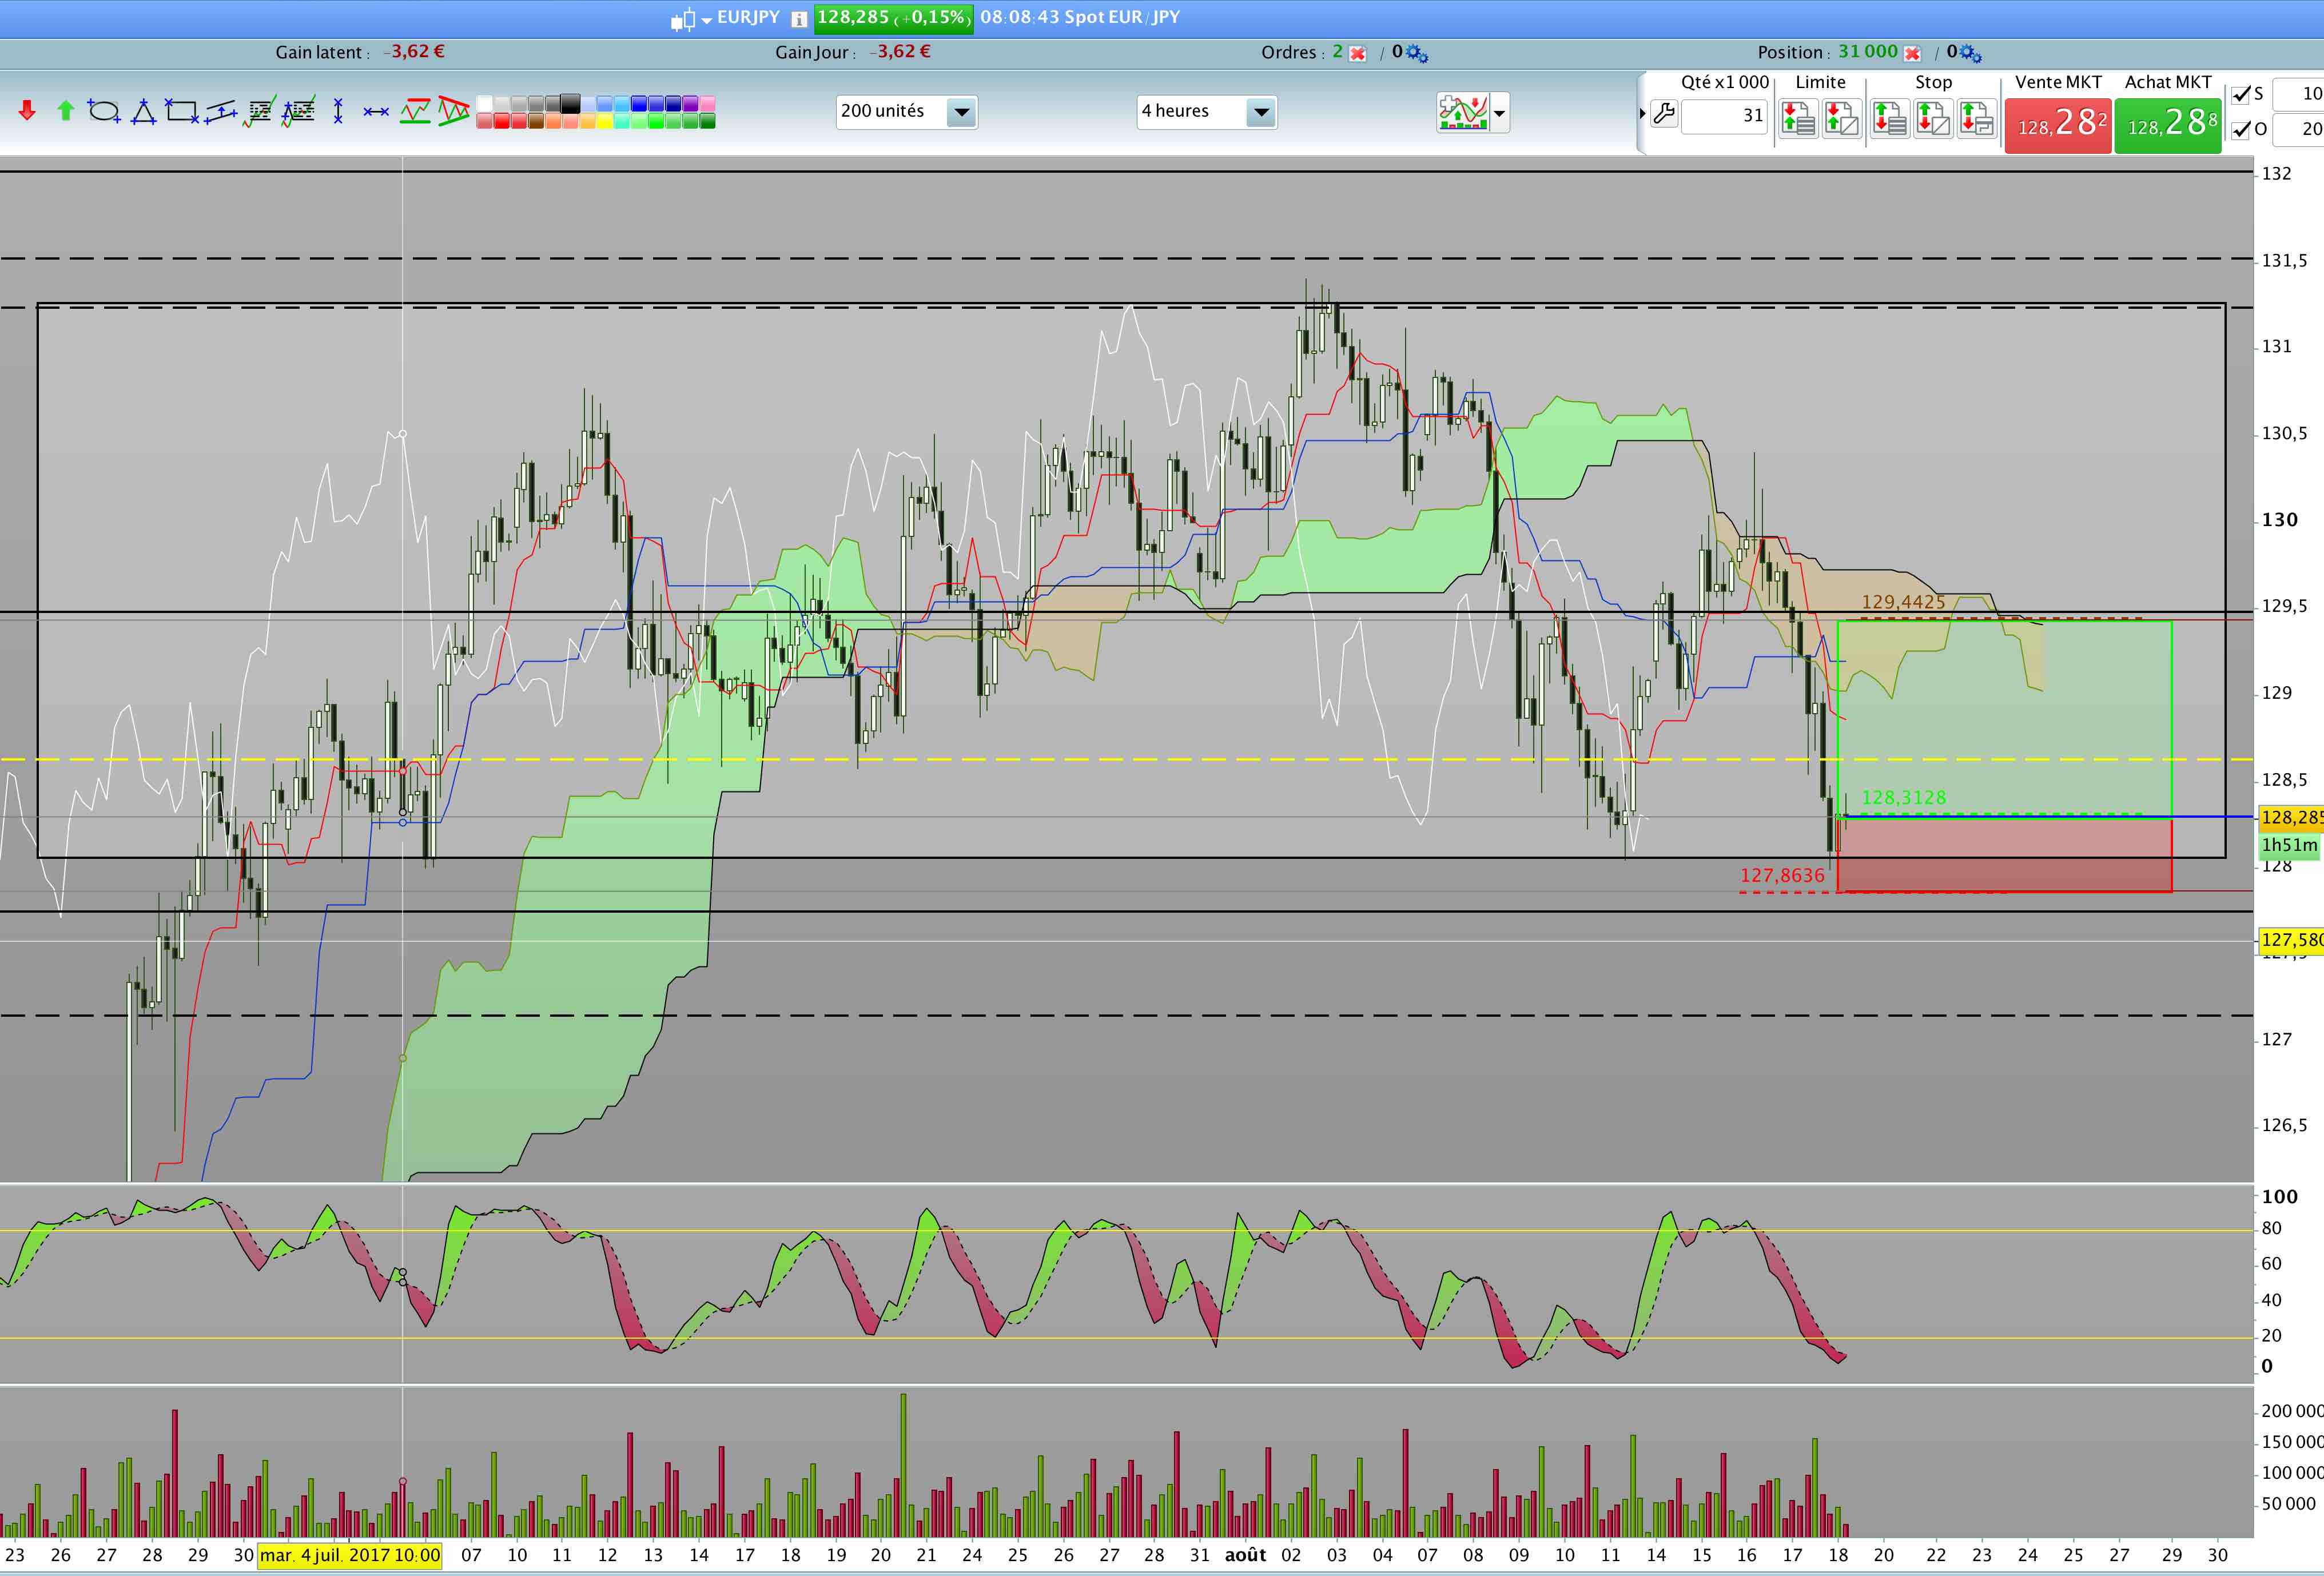The height and width of the screenshot is (1576, 2324).
Task: Expand the indicator button dropdown arrow
Action: pos(1499,113)
